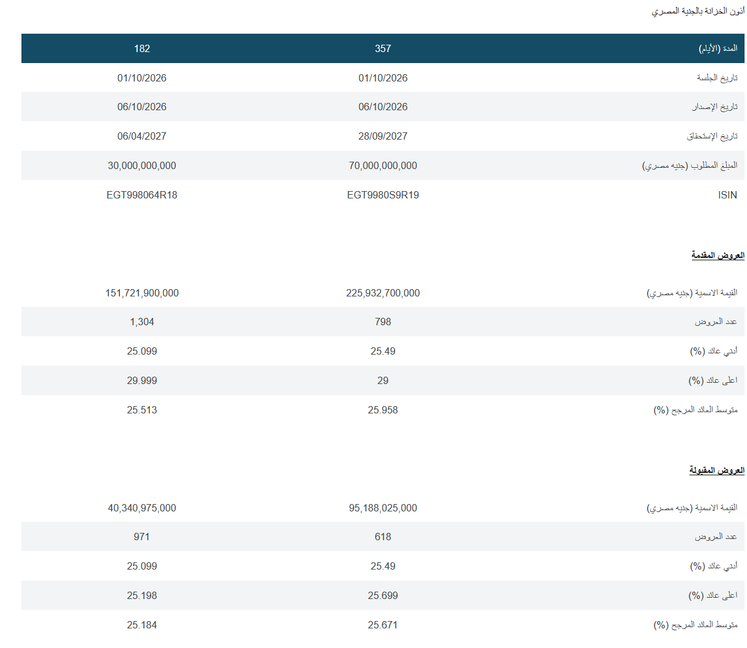Click the bid count 1,304

pyautogui.click(x=142, y=322)
